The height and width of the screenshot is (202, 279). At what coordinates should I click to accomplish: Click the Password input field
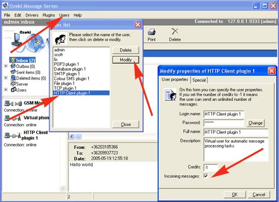point(224,123)
